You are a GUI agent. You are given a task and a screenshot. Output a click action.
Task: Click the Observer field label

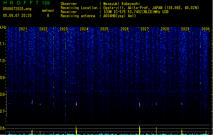click(x=69, y=4)
